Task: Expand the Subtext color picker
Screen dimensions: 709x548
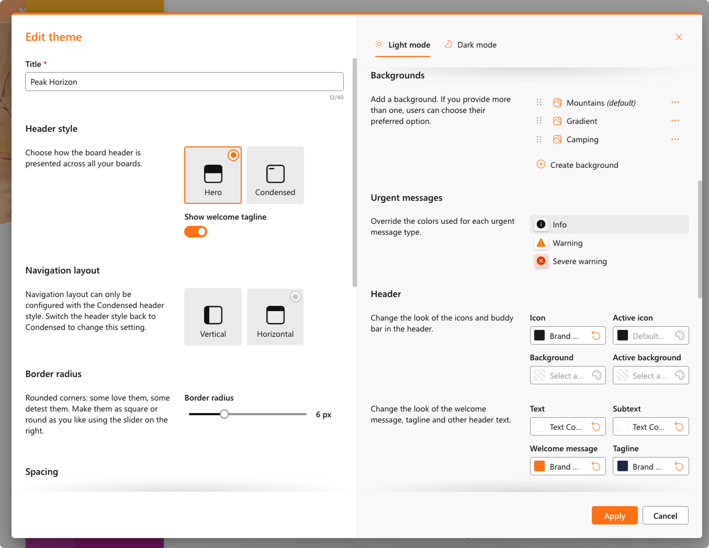Action: 651,427
